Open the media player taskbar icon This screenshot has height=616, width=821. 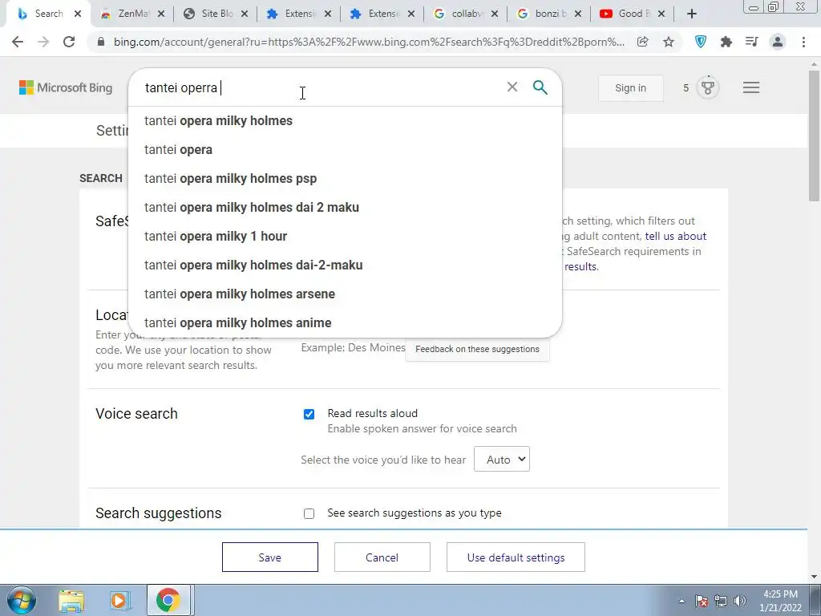119,600
